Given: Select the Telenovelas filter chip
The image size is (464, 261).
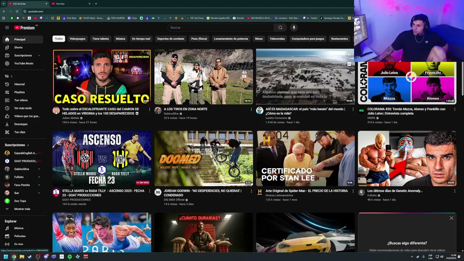Looking at the screenshot, I should [x=277, y=39].
